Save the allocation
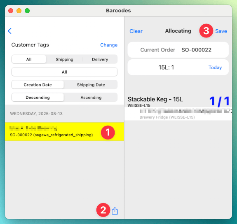This screenshot has width=237, height=224. [221, 31]
